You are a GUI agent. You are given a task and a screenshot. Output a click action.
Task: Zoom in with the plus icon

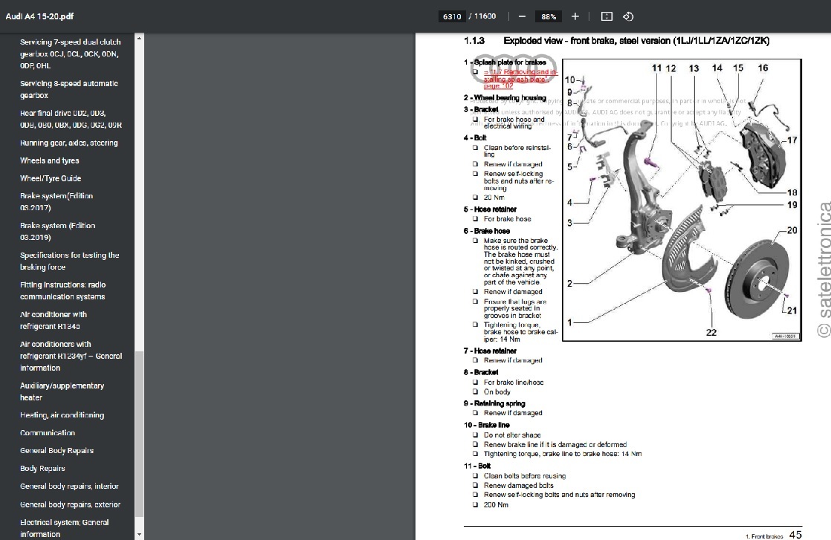coord(575,16)
